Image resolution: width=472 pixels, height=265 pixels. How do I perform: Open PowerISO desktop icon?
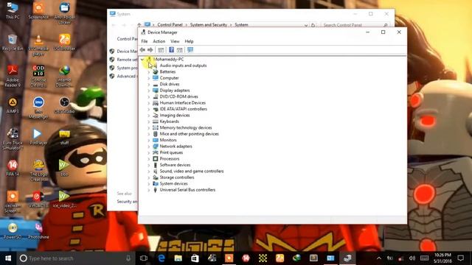click(13, 230)
